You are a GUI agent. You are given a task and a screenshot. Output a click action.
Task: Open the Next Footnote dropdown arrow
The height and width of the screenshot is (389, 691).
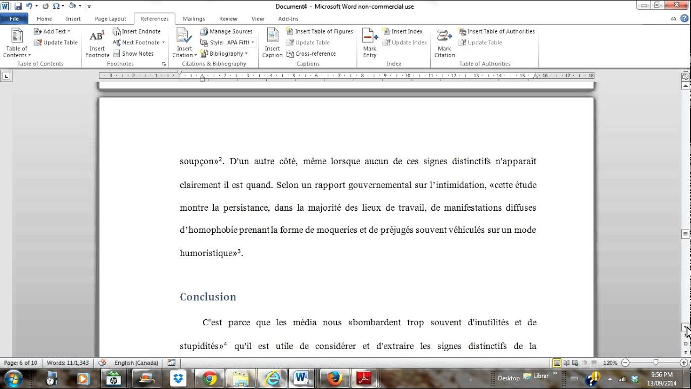click(164, 43)
